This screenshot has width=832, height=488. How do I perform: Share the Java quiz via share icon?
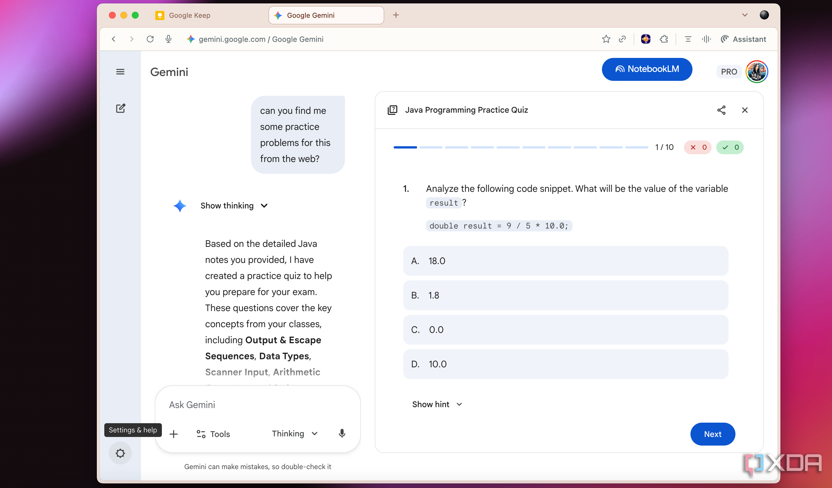click(x=721, y=110)
